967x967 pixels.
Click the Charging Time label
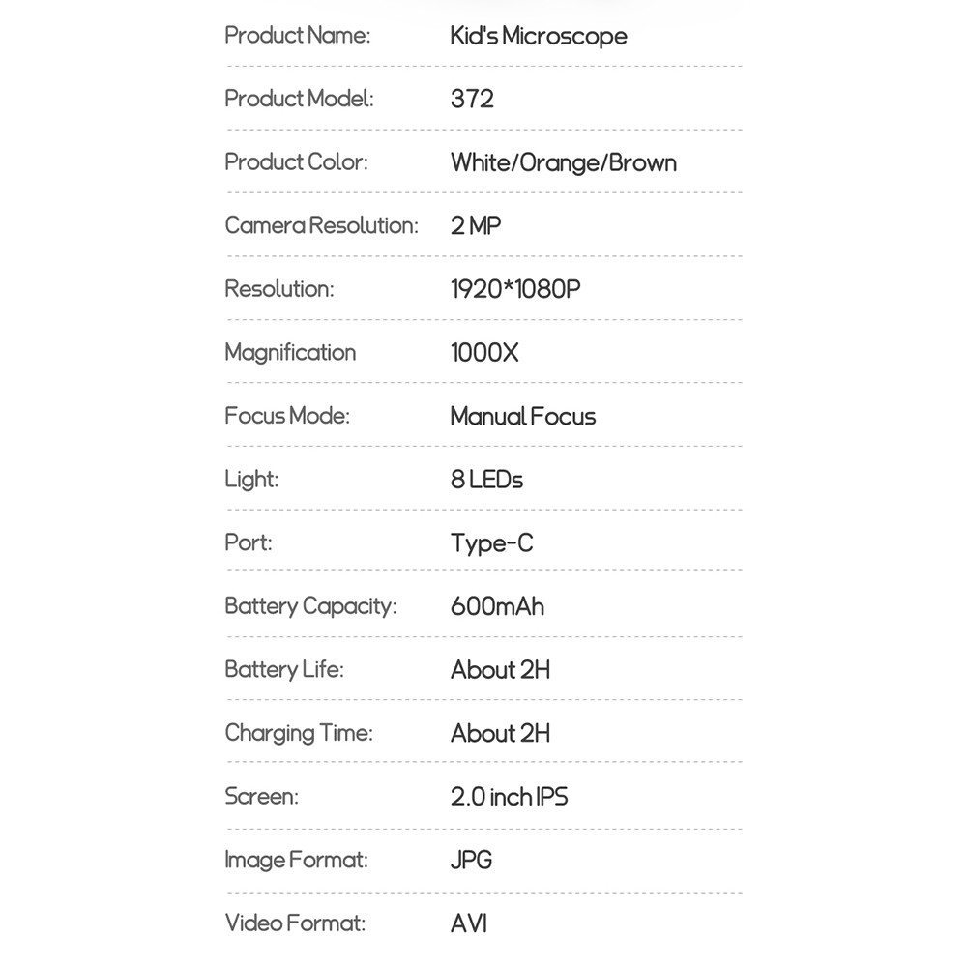pyautogui.click(x=298, y=733)
